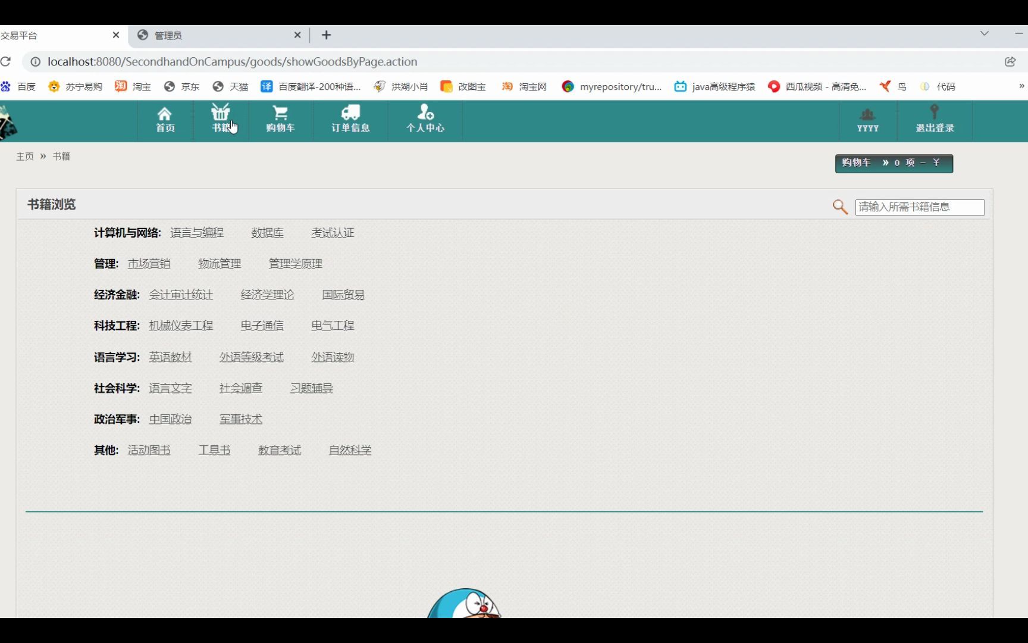This screenshot has width=1028, height=643.
Task: Open the myrepository bookmark
Action: [612, 86]
